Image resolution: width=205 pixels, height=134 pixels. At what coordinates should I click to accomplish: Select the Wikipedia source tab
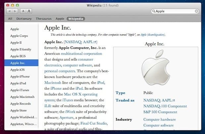point(76,19)
